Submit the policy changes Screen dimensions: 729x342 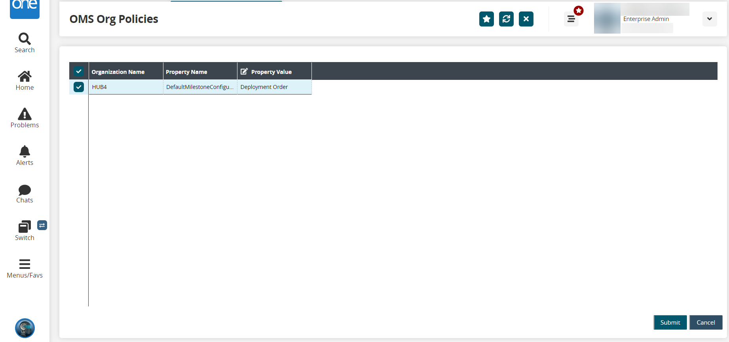[670, 323]
